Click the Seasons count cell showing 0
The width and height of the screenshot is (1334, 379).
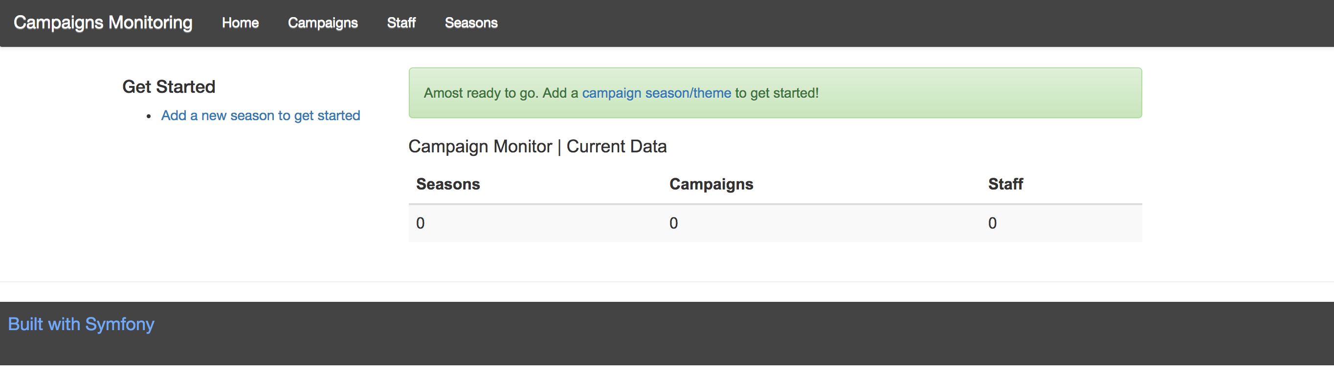pos(421,223)
